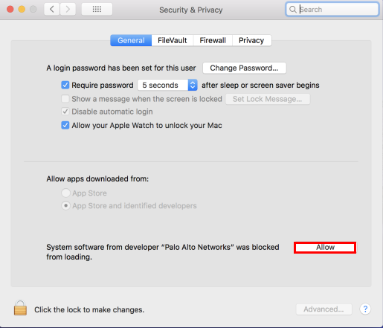
Task: Switch to the FileVault tab
Action: point(173,40)
